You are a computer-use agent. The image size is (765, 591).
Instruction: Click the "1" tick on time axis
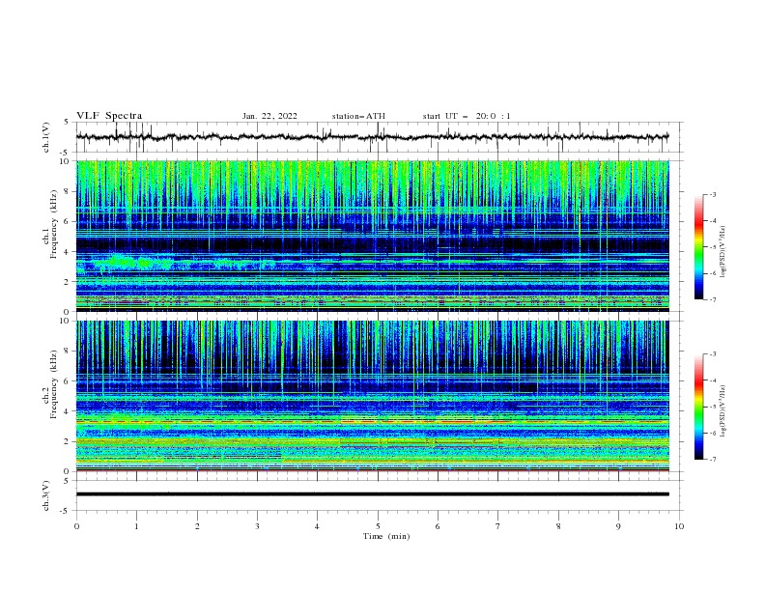pyautogui.click(x=136, y=526)
